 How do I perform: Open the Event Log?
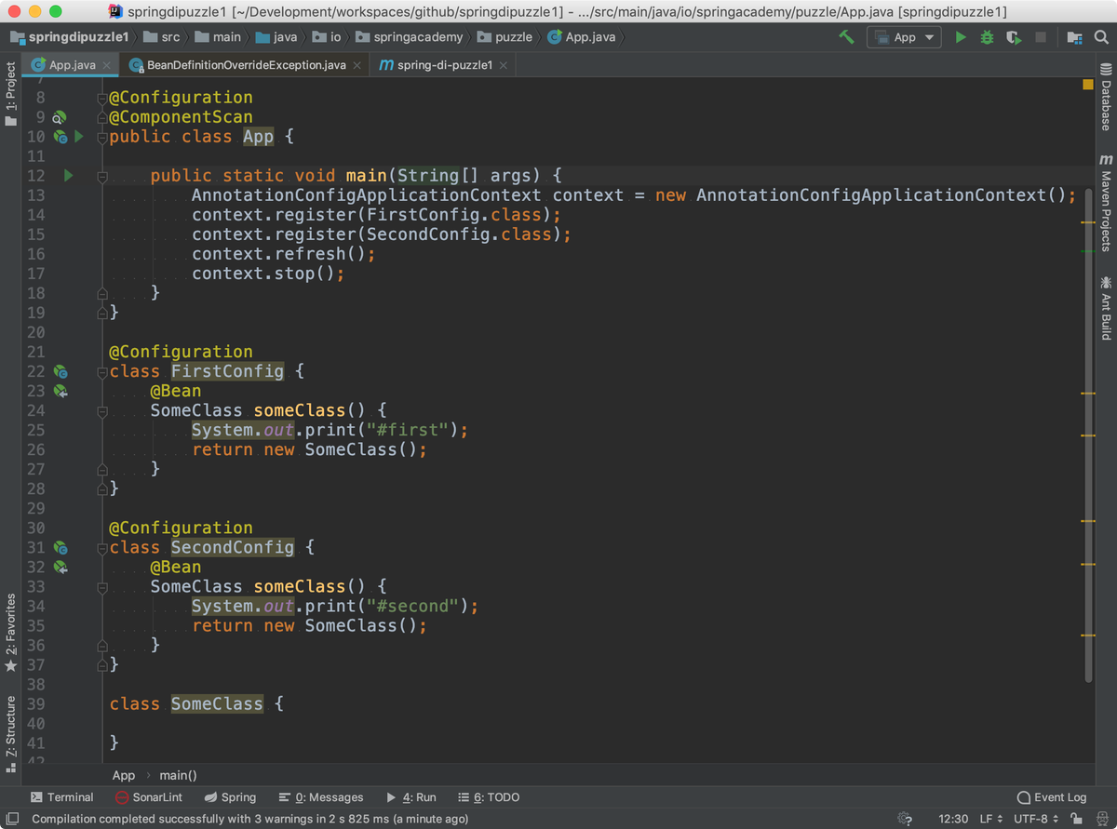point(1052,797)
